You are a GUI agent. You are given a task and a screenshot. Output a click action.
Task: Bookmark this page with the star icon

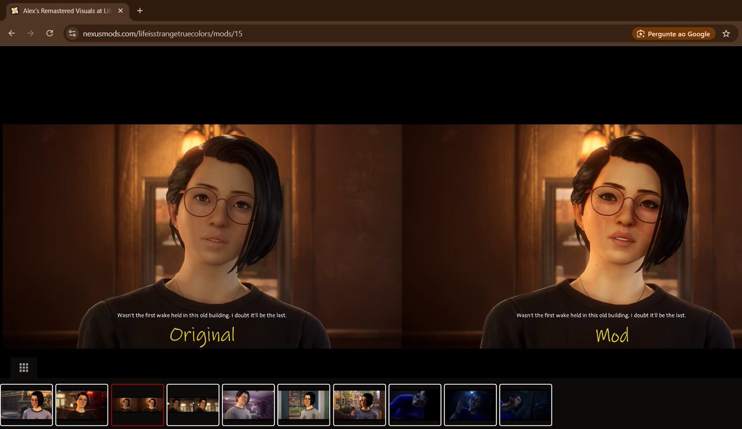tap(726, 33)
